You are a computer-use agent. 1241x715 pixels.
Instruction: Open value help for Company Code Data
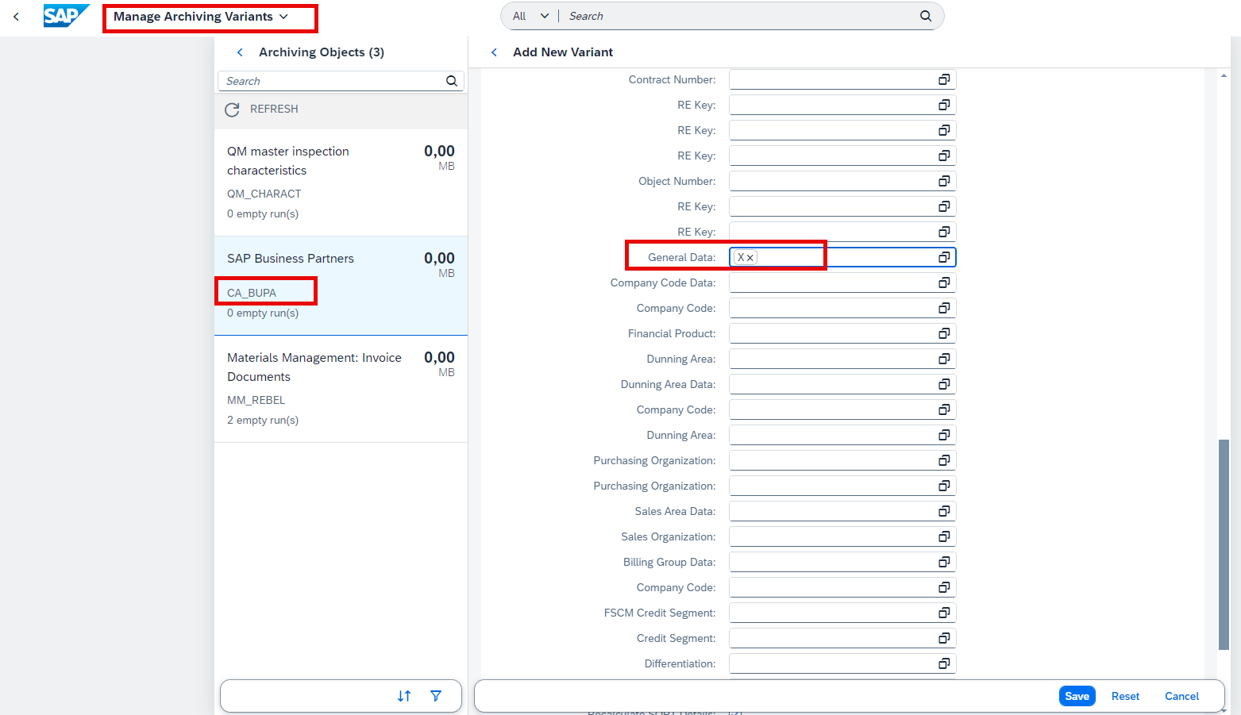944,283
